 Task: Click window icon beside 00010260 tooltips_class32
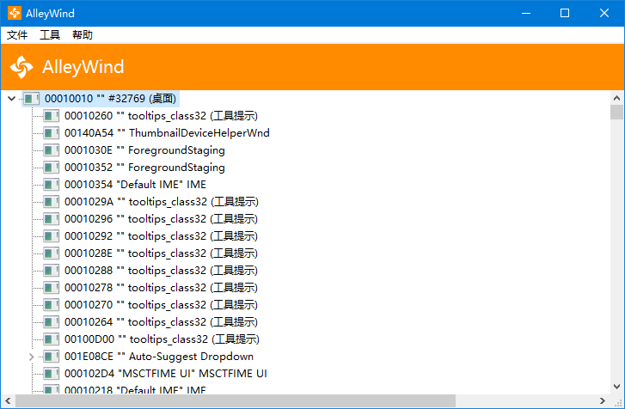[x=52, y=116]
